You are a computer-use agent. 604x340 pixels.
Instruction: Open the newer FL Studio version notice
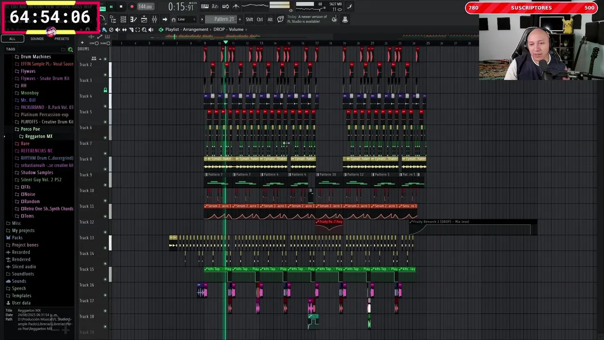coord(307,19)
